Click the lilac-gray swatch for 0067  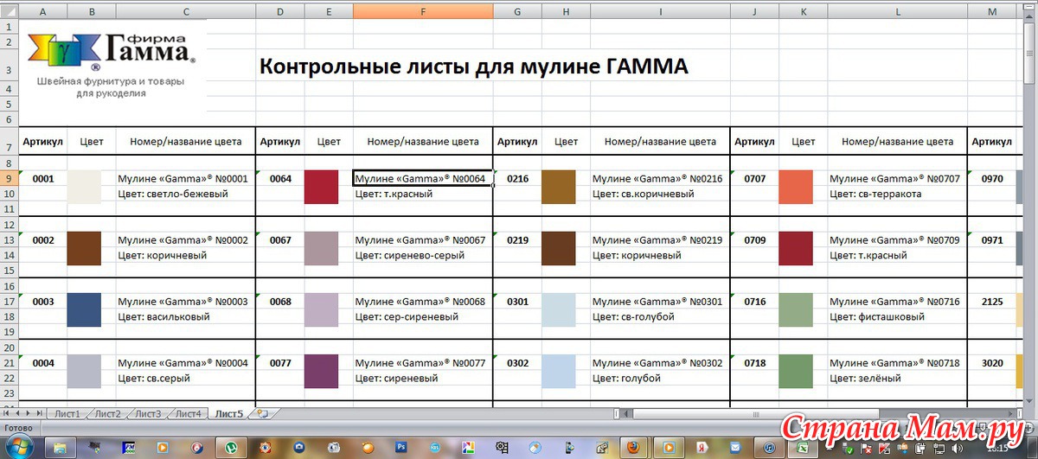point(321,248)
